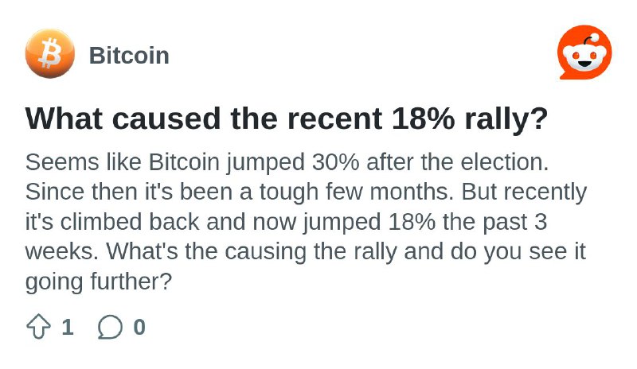Select the body line starting 'Seems like Bitcoin'

[287, 163]
